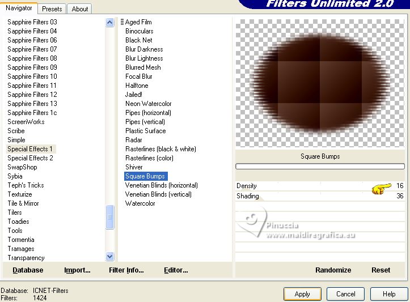Select Sapphire Filters 11 category

coord(32,86)
